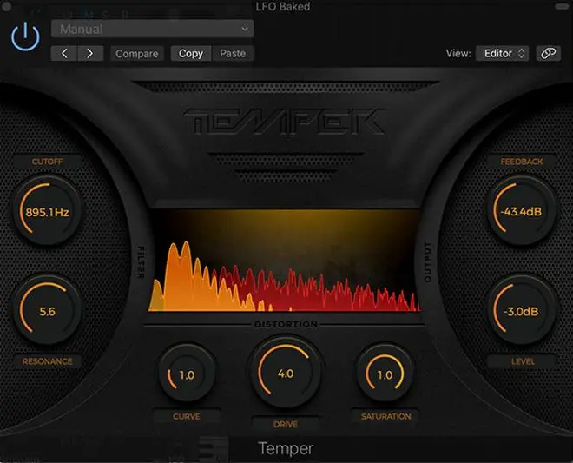
Task: Click the DRIVE label
Action: click(x=286, y=424)
